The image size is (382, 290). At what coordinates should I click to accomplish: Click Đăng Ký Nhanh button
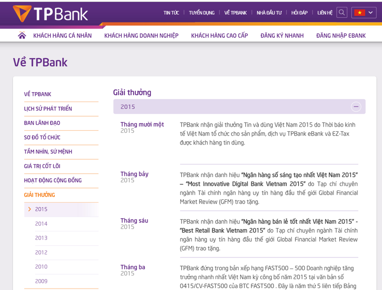tap(282, 35)
